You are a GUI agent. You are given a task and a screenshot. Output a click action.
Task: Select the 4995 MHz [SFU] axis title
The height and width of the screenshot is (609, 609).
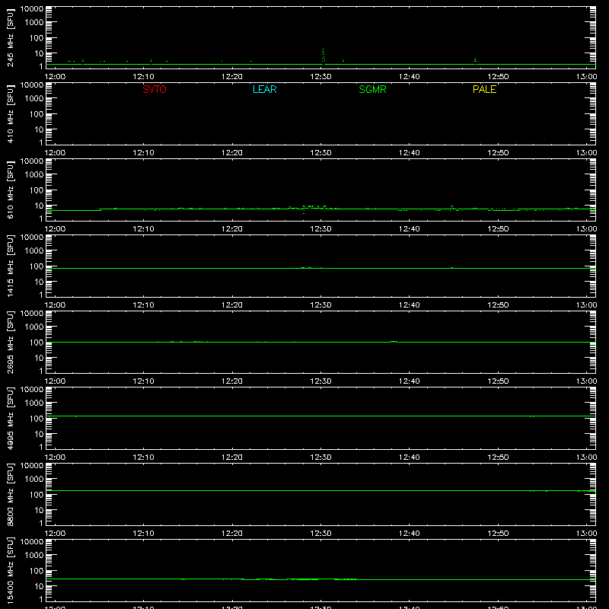[x=11, y=419]
